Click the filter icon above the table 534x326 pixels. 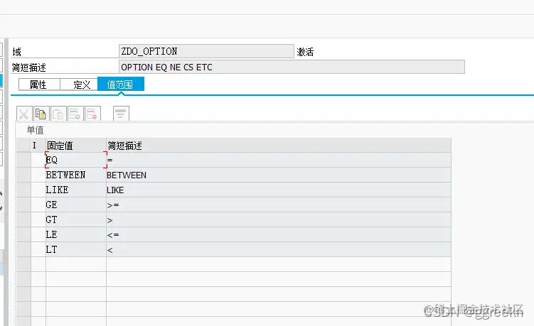(121, 114)
